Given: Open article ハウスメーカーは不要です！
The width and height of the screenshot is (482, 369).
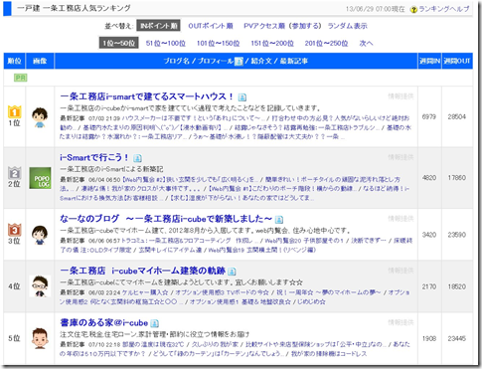Looking at the screenshot, I should click(194, 118).
